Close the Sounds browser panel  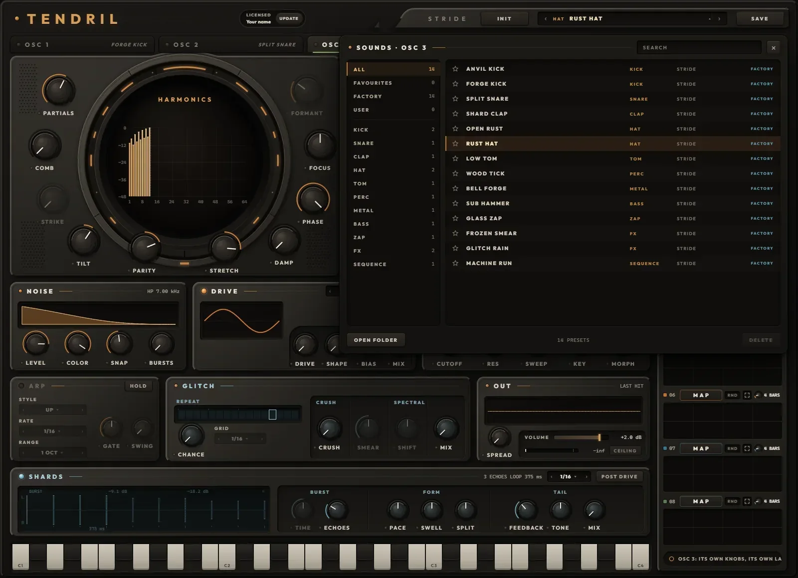coord(774,48)
